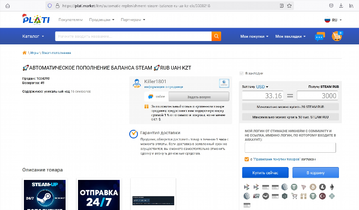Change the USD payment currency dropdown

[x=262, y=87]
